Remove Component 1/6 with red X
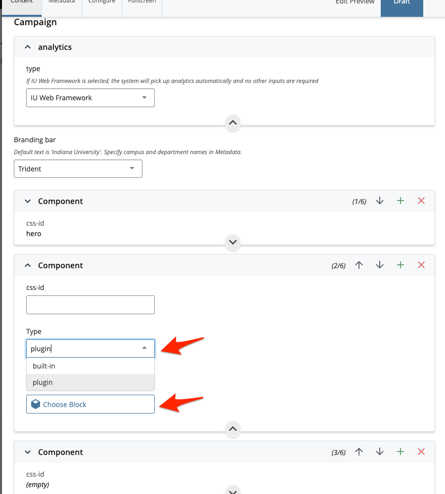The image size is (445, 494). [x=421, y=201]
